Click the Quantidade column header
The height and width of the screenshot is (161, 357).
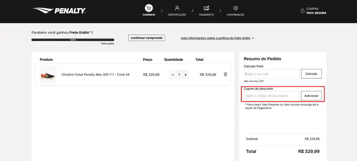(173, 60)
